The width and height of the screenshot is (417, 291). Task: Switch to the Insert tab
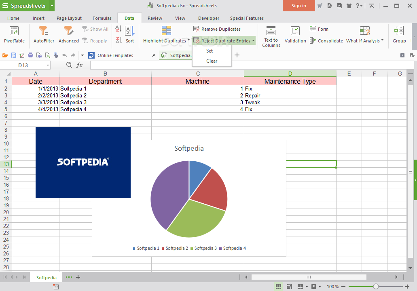38,18
